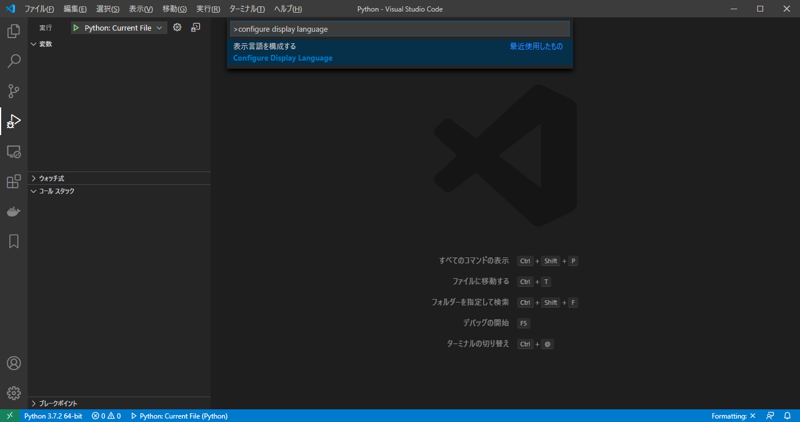Open the Manage gear icon

[x=14, y=393]
